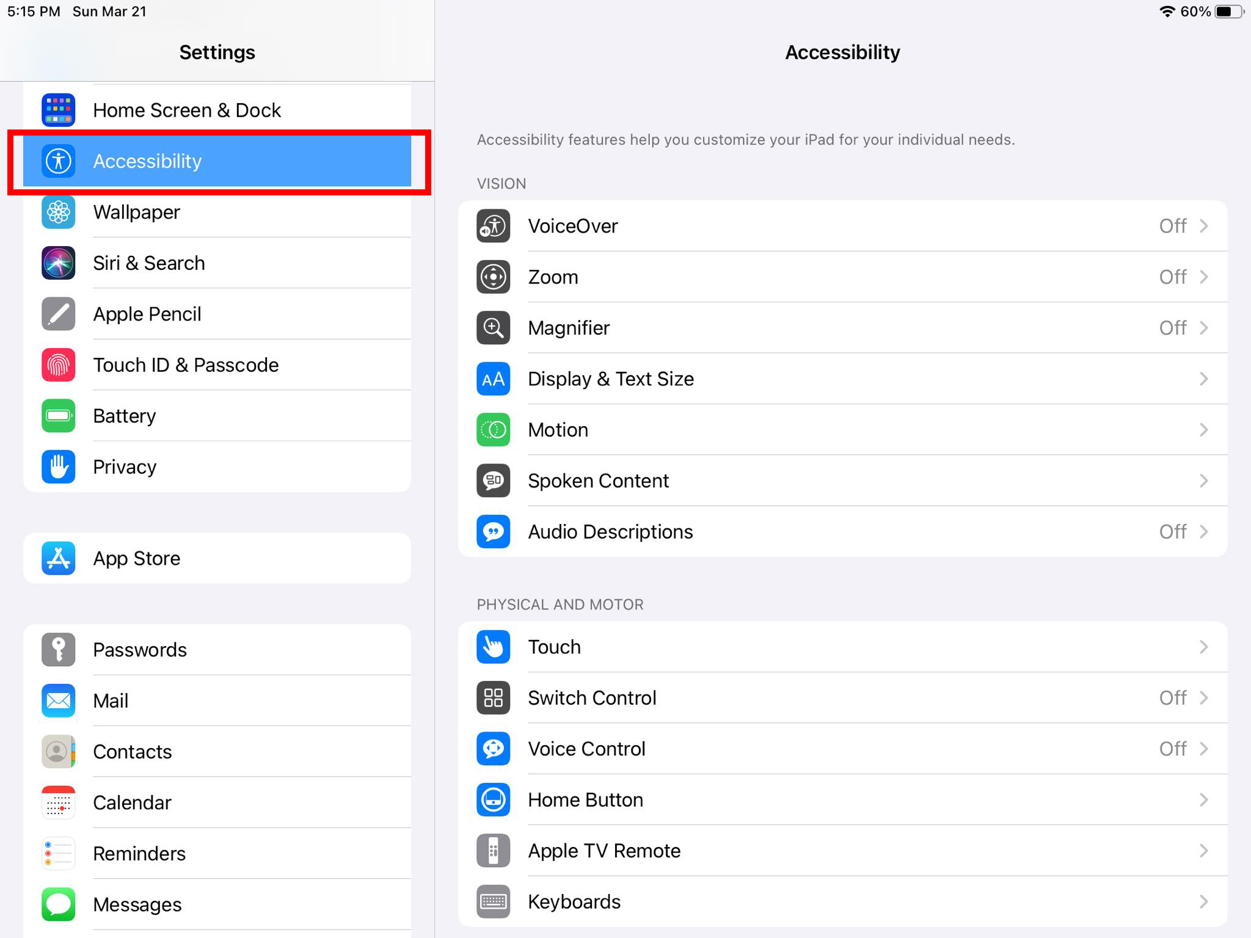Open Touch ID & Passcode settings
Image resolution: width=1251 pixels, height=938 pixels.
tap(217, 365)
